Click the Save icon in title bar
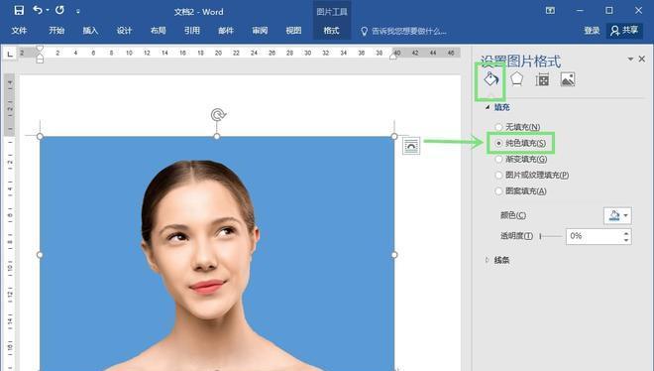This screenshot has width=654, height=371. [x=19, y=11]
